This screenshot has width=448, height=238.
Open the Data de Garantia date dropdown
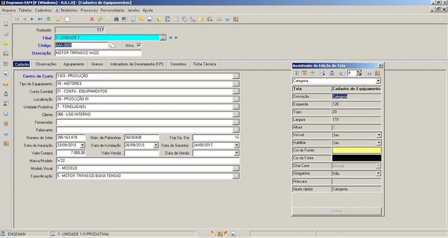click(x=237, y=145)
